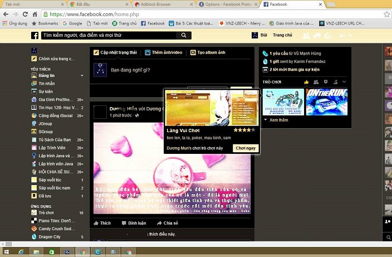This screenshot has height=257, width=392.
Task: Open VNZ-LEECH URL CH bookmark
Action: pyautogui.click(x=342, y=23)
